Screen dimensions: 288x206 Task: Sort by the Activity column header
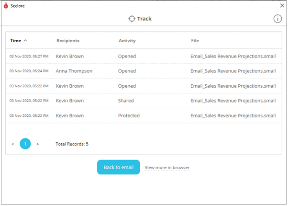(127, 41)
